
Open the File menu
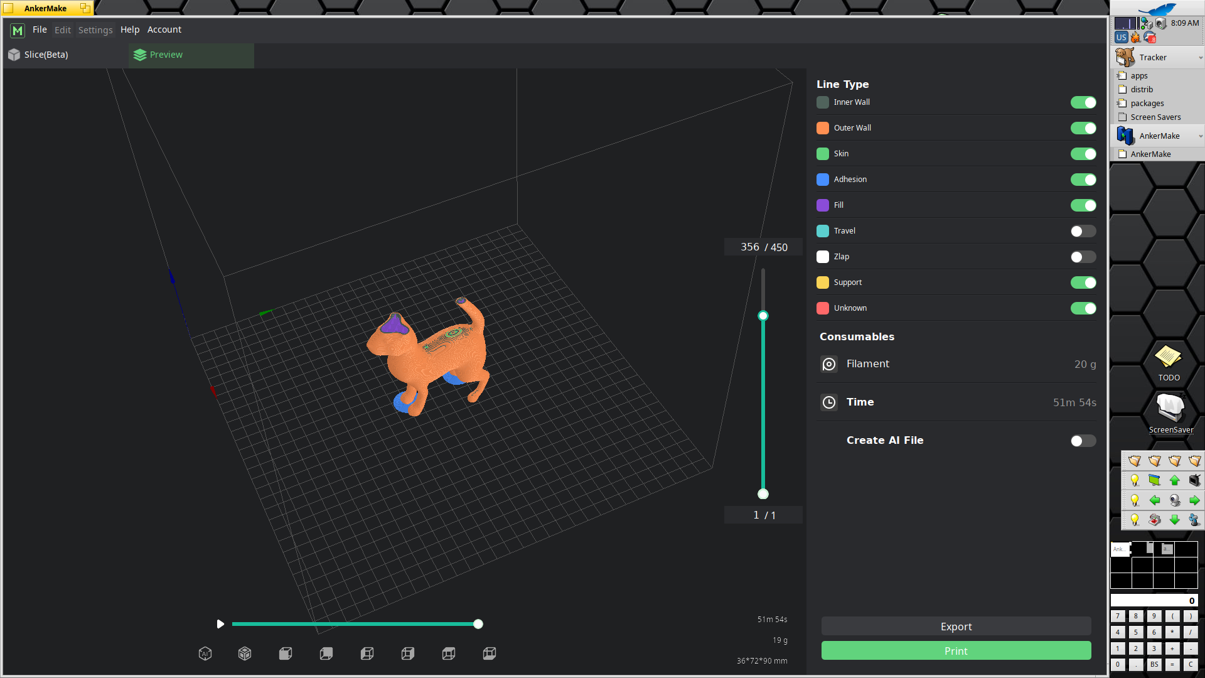point(40,30)
